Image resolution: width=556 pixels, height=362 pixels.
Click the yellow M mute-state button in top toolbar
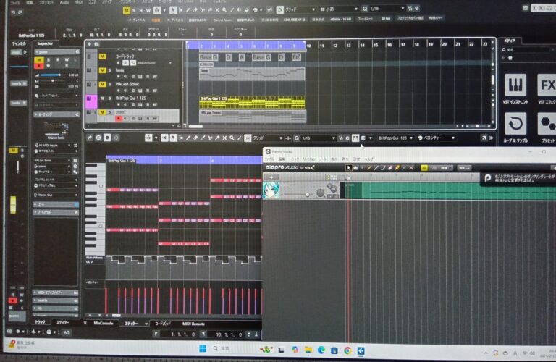click(126, 10)
